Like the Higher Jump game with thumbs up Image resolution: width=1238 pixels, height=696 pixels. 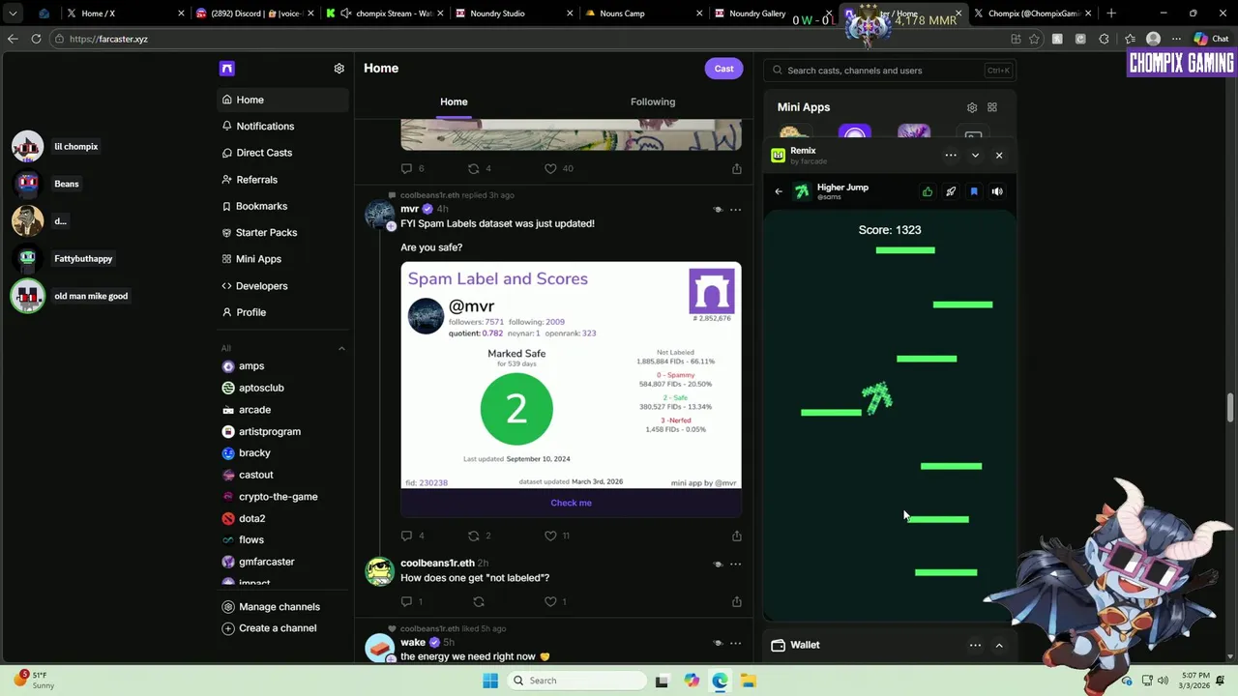coord(928,191)
